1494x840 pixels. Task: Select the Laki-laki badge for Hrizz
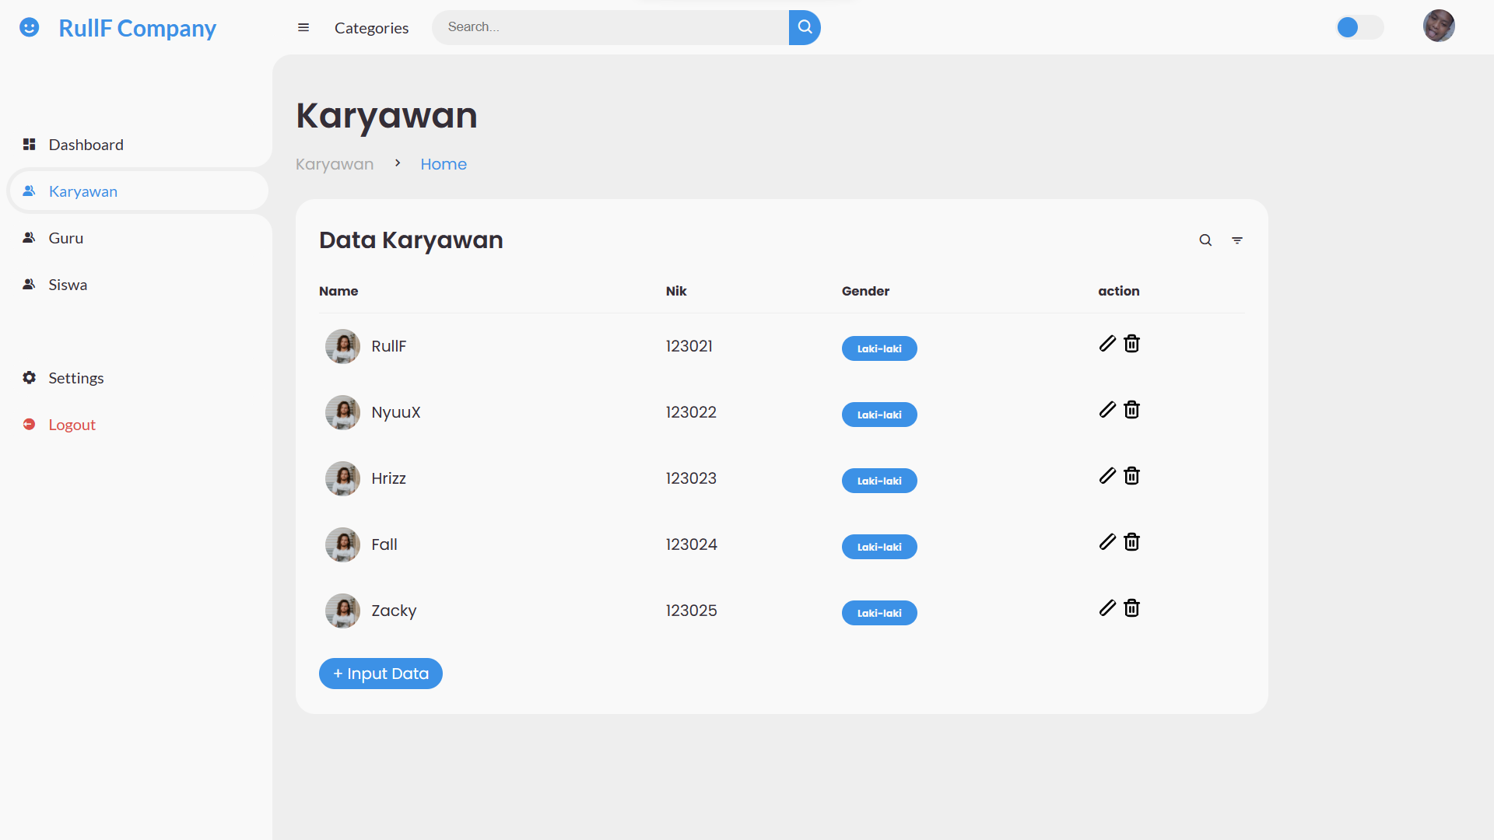pos(879,481)
